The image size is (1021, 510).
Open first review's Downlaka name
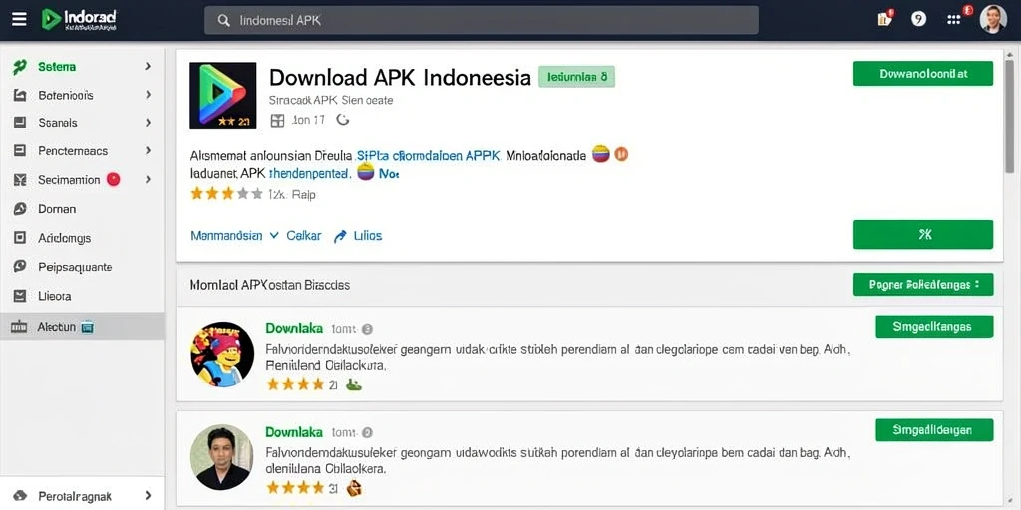pos(294,329)
